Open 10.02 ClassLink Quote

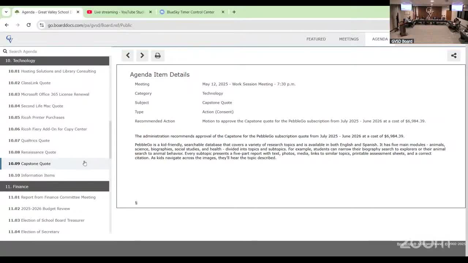54,83
